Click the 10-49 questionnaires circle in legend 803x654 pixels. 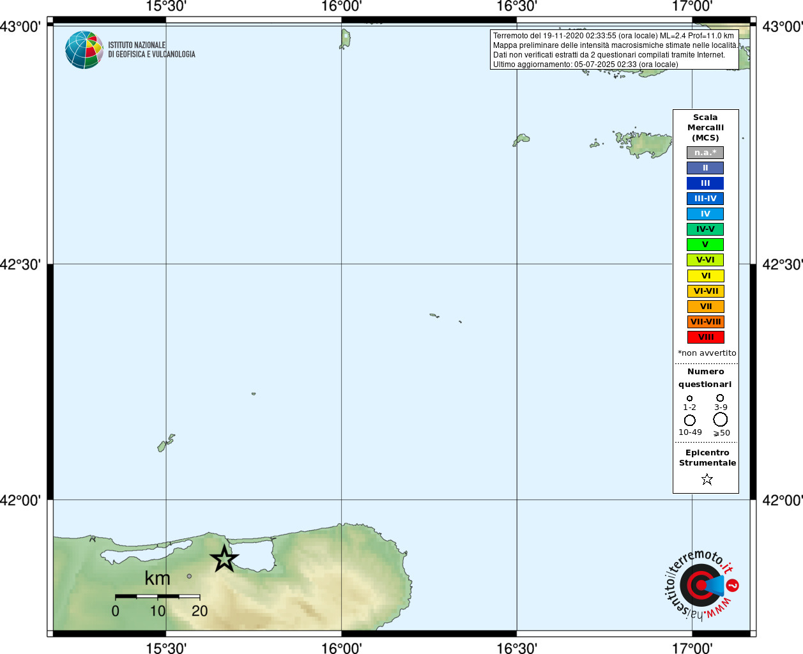click(x=690, y=420)
